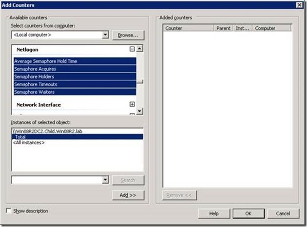Close the Add Counters window
Viewport: 307px width, 227px height.
point(299,5)
